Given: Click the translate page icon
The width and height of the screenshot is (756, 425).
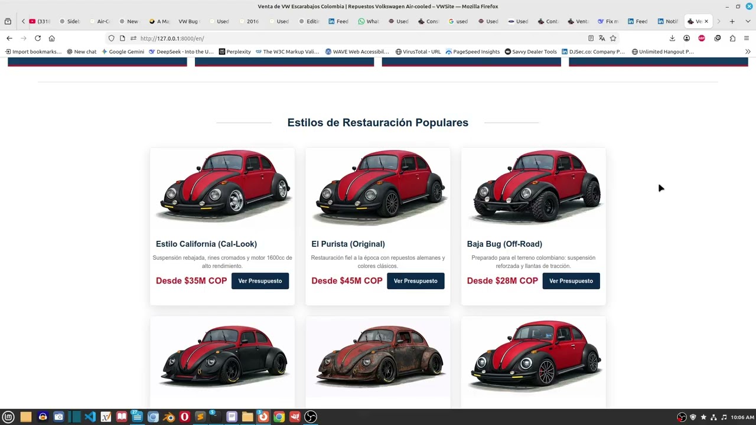Looking at the screenshot, I should 602,38.
